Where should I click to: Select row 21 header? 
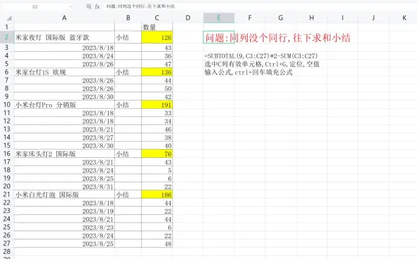tap(6, 195)
